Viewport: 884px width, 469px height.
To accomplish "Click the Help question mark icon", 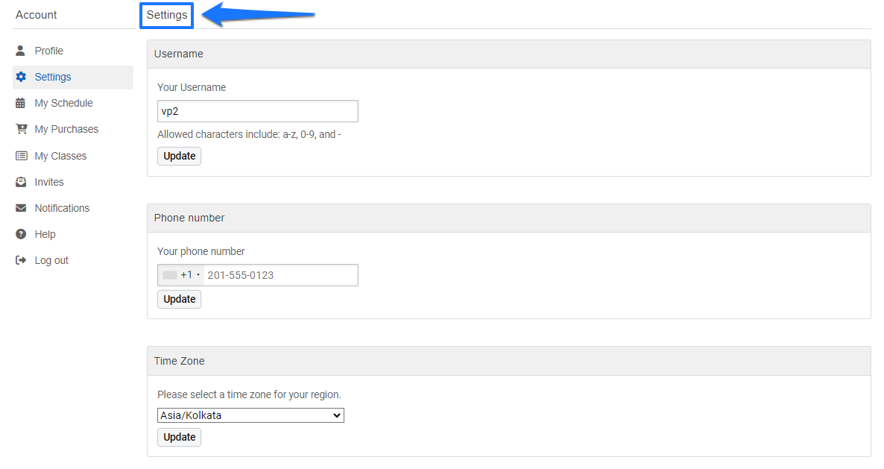I will pyautogui.click(x=21, y=234).
